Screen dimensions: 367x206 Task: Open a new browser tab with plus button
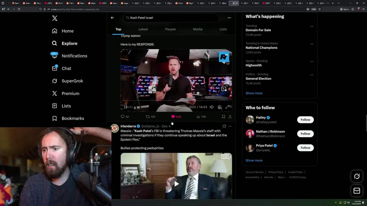click(x=333, y=3)
